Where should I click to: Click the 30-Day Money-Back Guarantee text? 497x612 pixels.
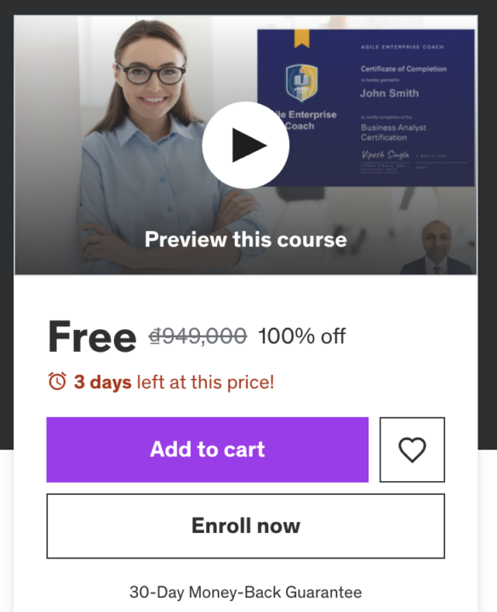click(x=246, y=592)
